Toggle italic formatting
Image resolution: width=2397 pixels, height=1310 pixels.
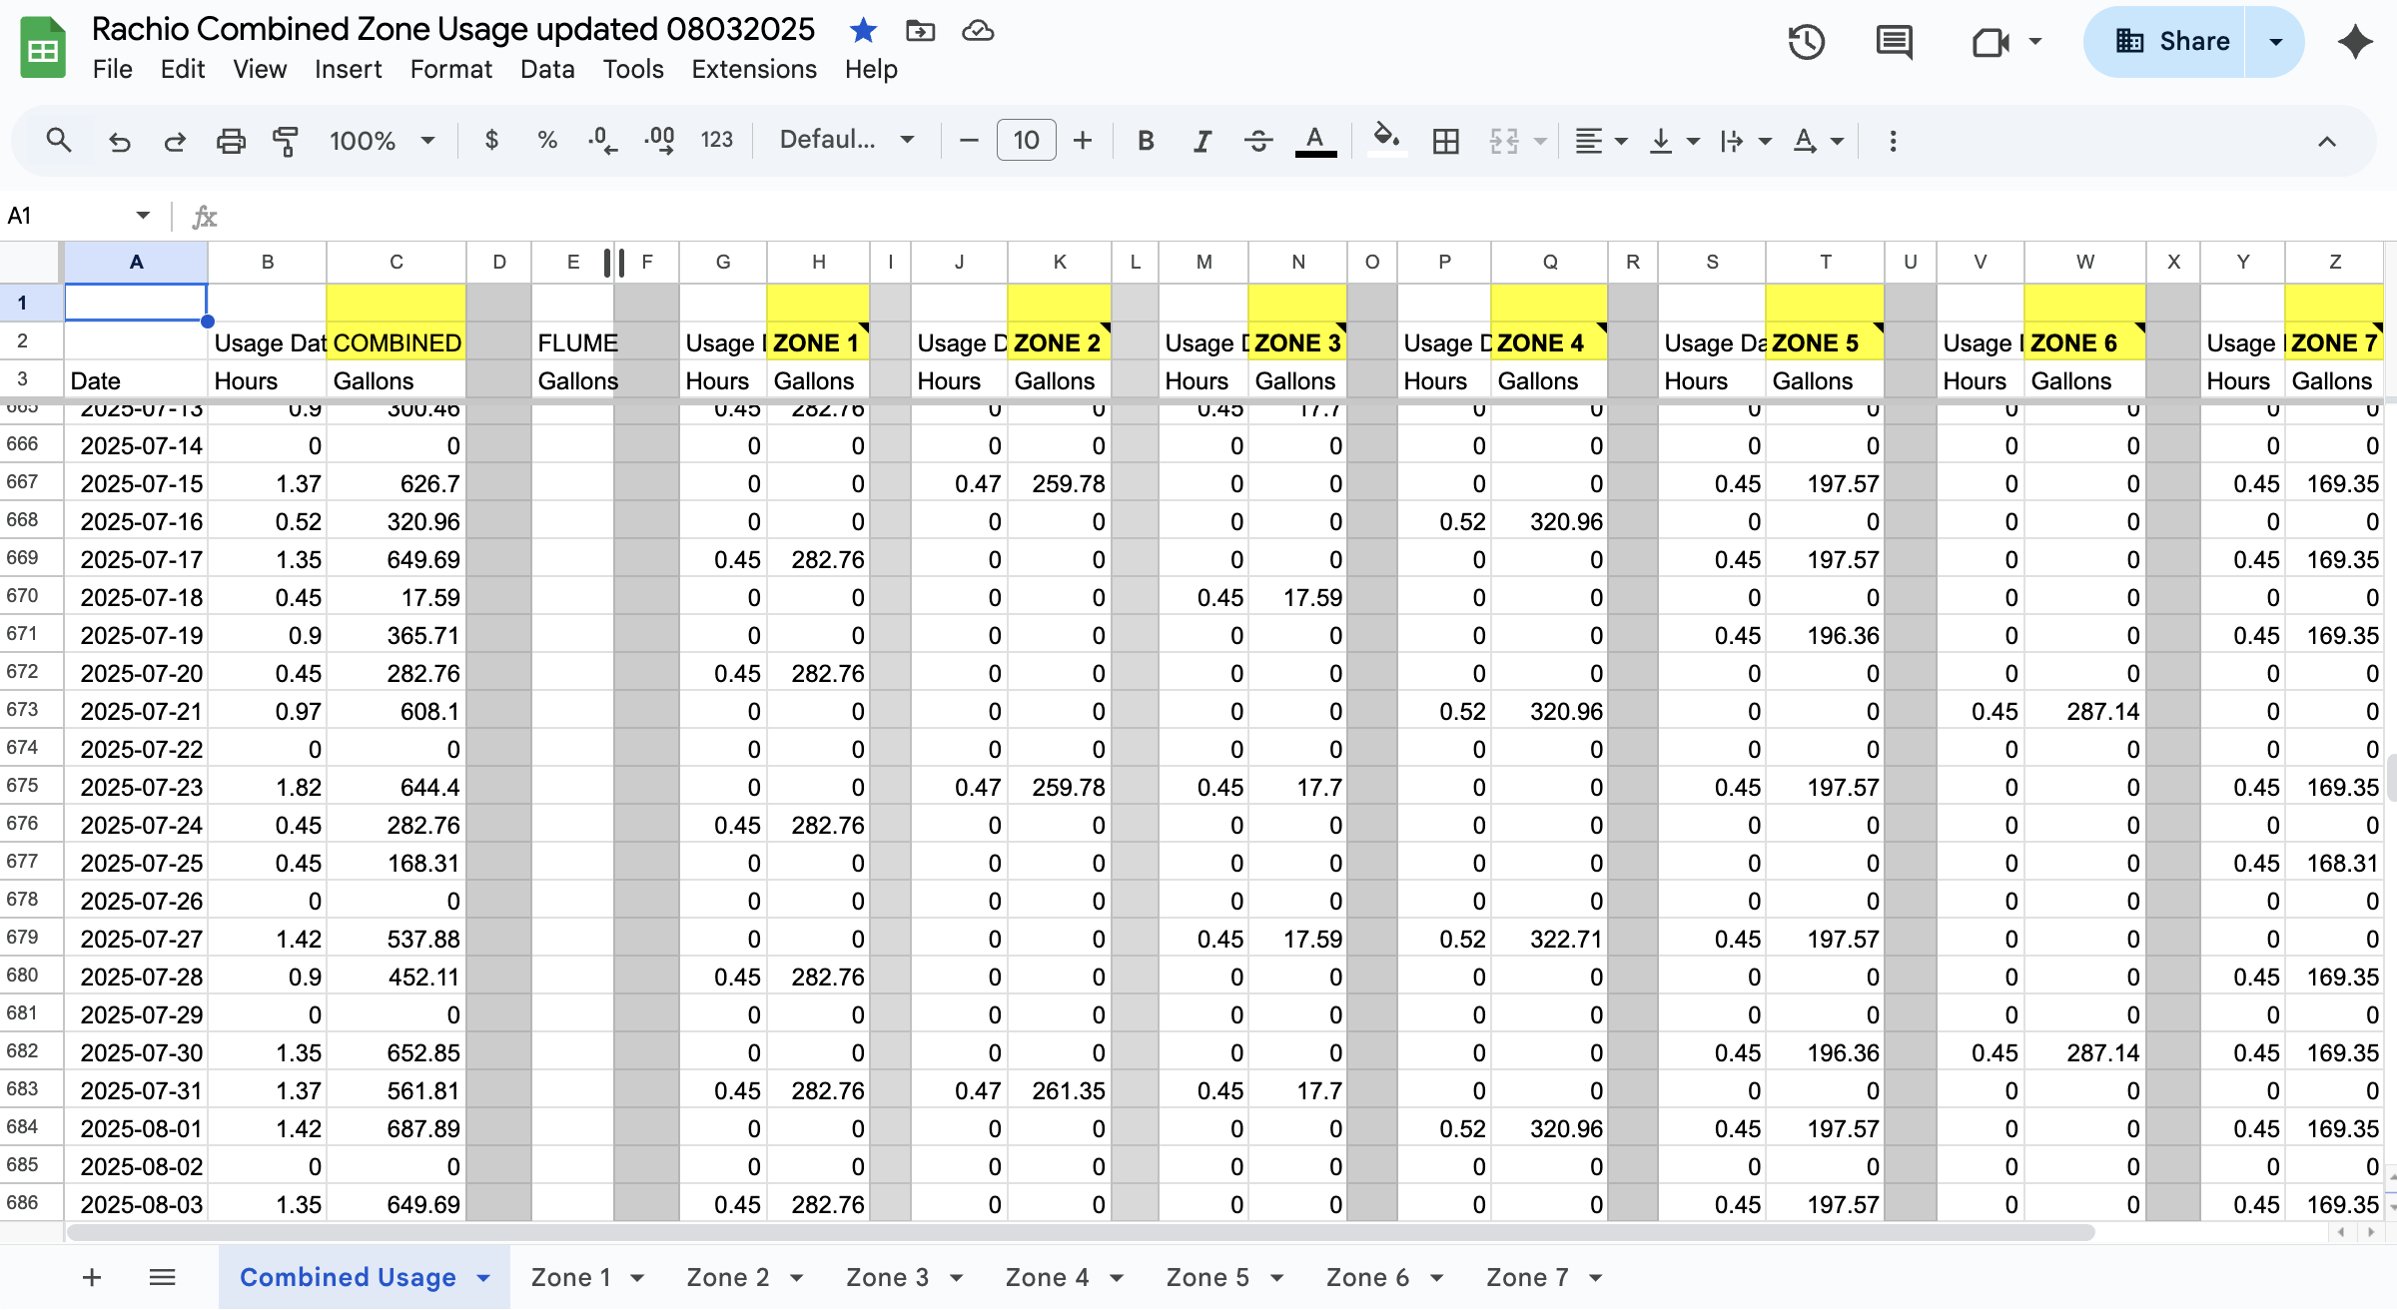click(1202, 141)
